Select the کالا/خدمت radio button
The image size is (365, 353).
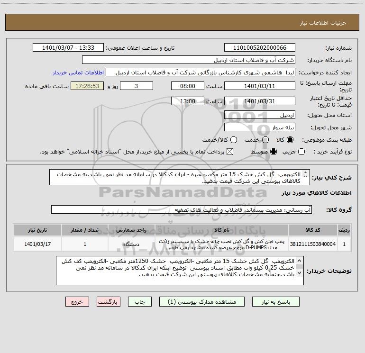pyautogui.click(x=234, y=140)
